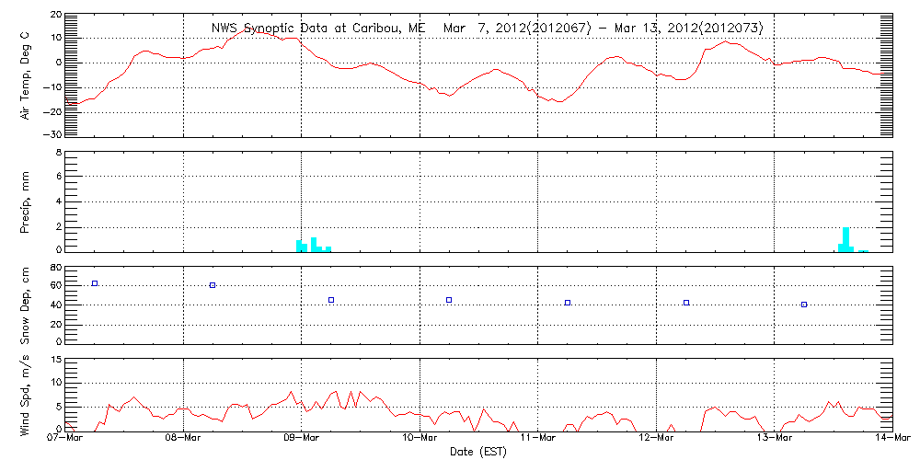Click the '08-Mar' date tick label
Screen dimensions: 920x460
(x=184, y=439)
